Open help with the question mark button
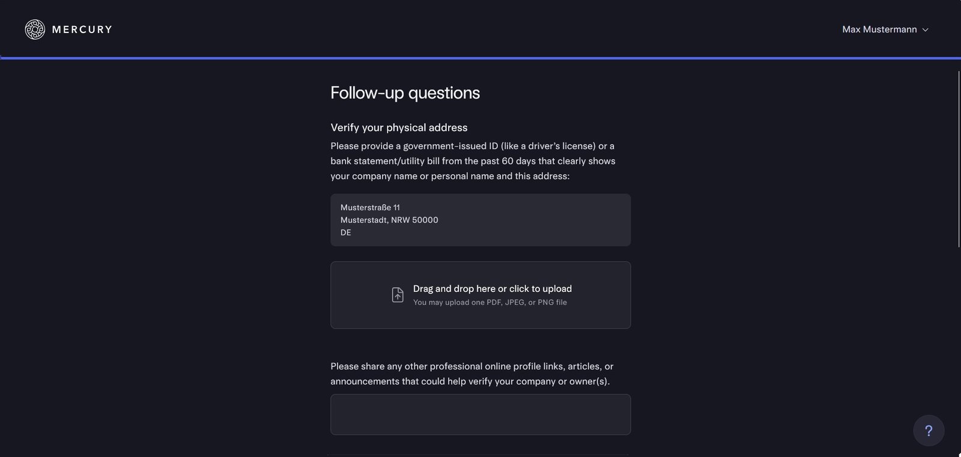Viewport: 961px width, 457px height. click(929, 431)
